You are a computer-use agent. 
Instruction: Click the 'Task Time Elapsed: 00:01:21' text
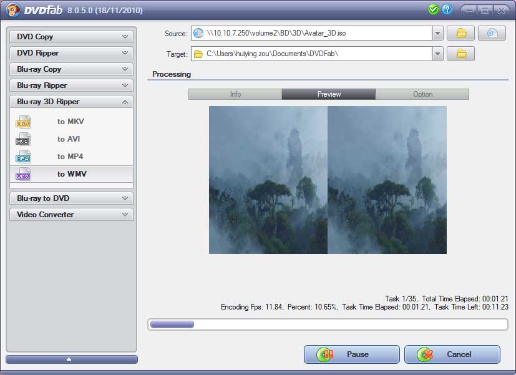pyautogui.click(x=386, y=307)
